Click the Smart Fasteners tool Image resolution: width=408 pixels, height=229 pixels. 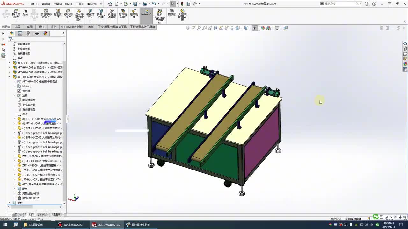click(x=58, y=14)
